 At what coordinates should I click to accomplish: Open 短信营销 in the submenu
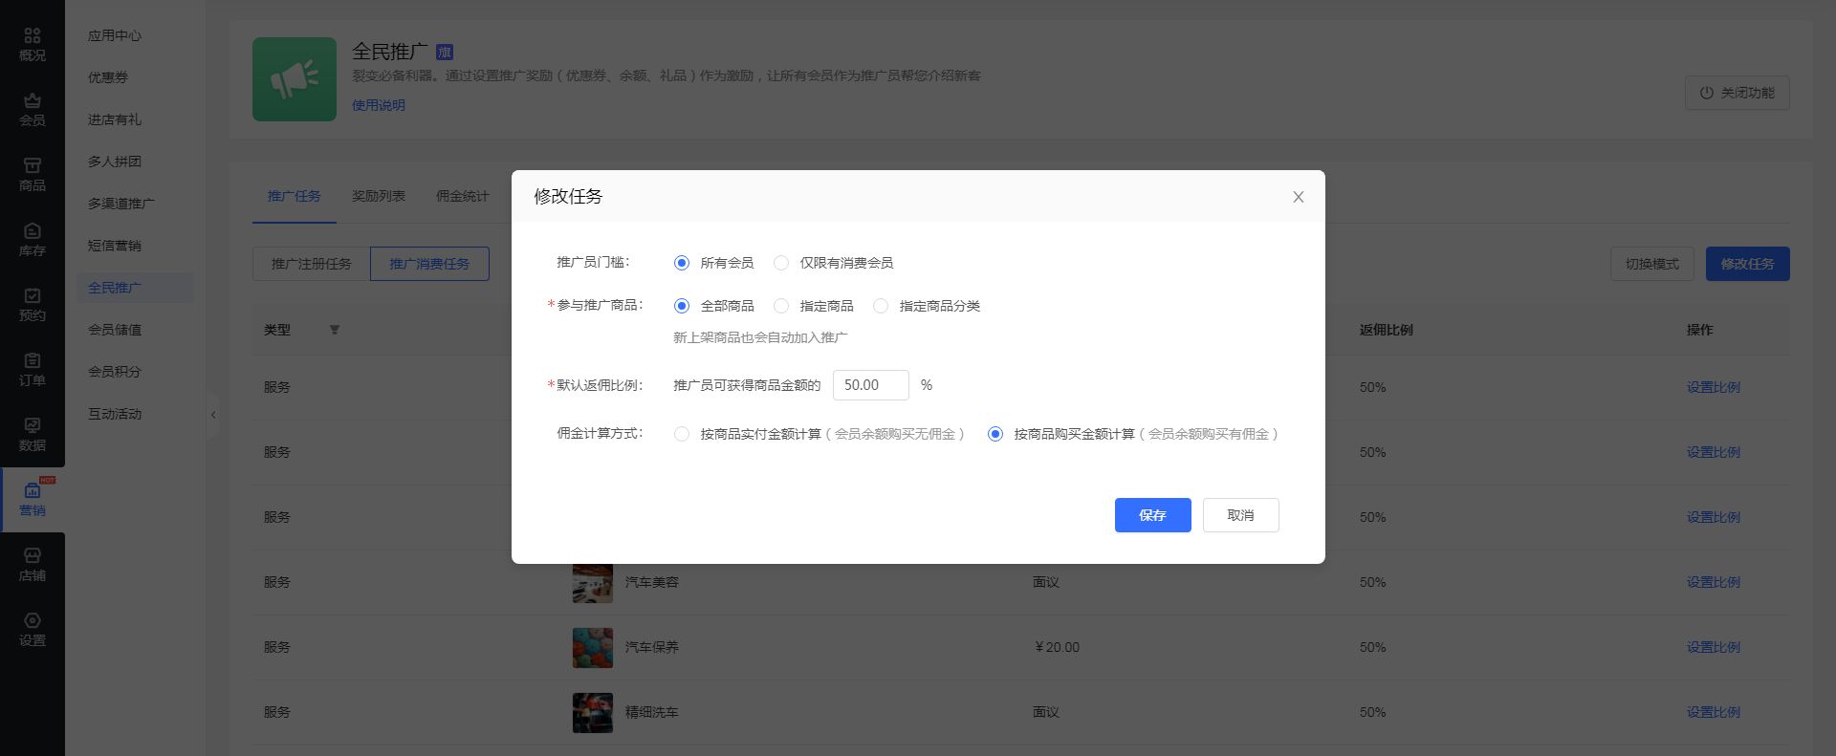coord(115,246)
